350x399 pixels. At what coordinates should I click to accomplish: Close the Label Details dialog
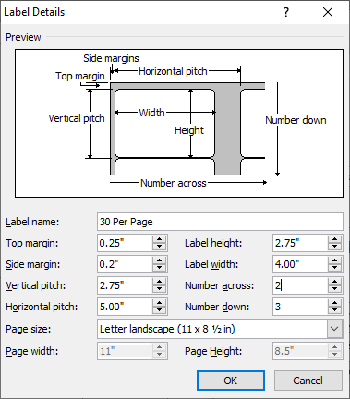[328, 12]
